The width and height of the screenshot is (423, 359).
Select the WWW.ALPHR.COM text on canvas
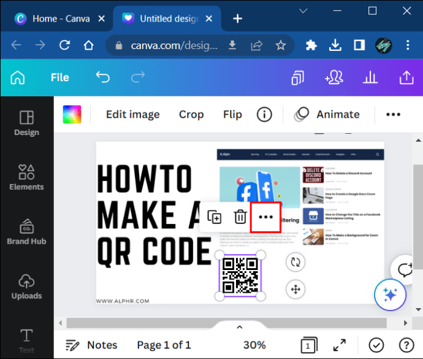(x=123, y=301)
